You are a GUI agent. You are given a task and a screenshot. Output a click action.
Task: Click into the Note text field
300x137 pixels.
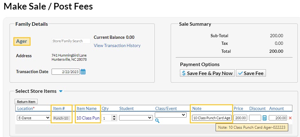click(x=212, y=118)
